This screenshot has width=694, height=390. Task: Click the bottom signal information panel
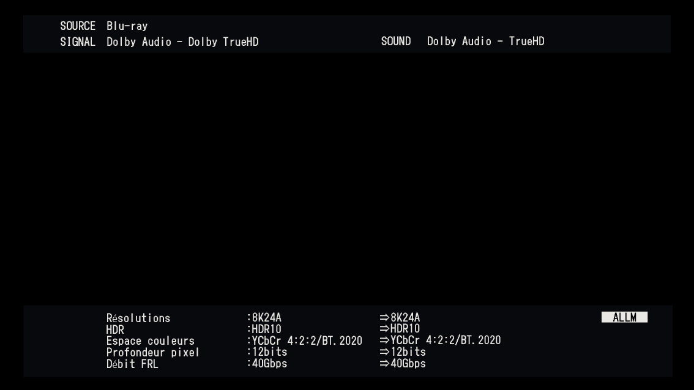tap(347, 340)
